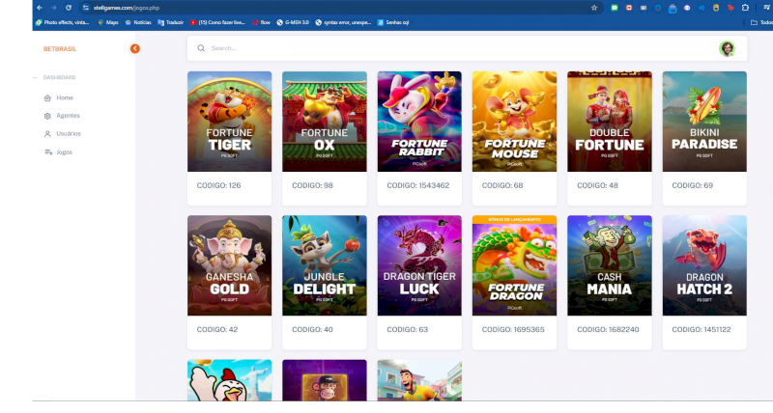Select the Ganesha Gold game thumbnail

(229, 265)
